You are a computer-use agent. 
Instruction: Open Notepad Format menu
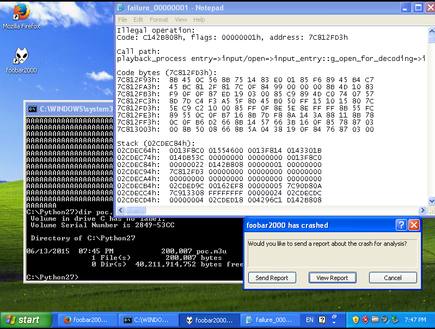(x=159, y=20)
